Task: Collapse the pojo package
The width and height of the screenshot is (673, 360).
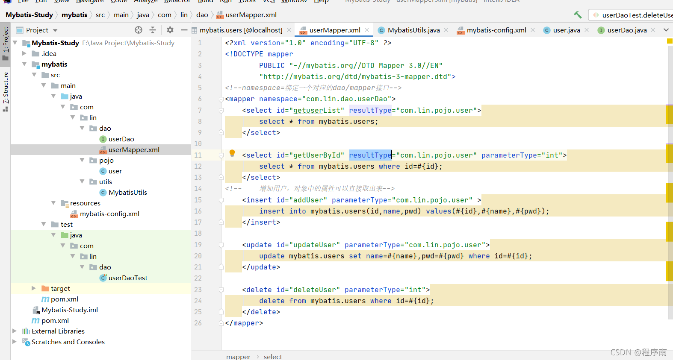Action: point(82,160)
